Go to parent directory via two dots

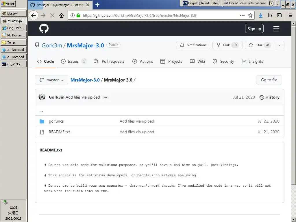pos(42,111)
